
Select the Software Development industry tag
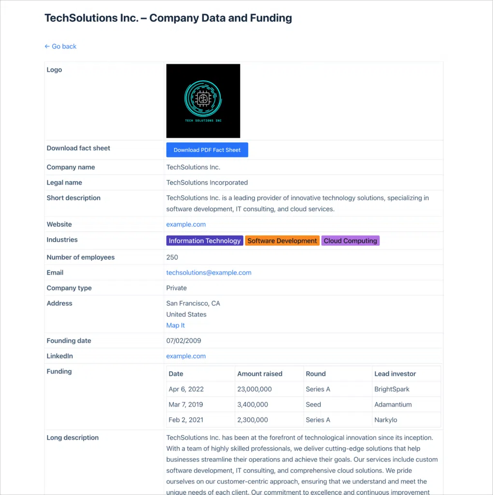282,241
